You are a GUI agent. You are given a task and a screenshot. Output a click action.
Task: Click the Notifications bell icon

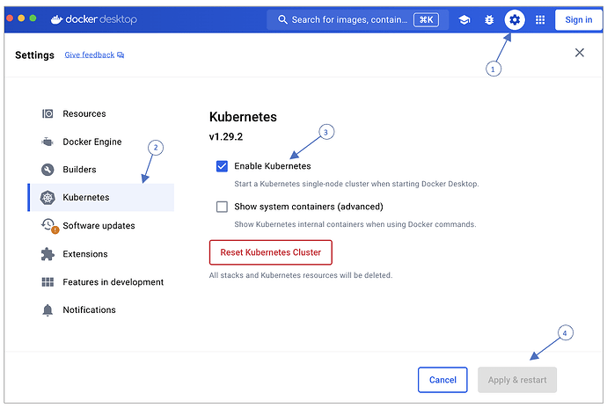(48, 310)
